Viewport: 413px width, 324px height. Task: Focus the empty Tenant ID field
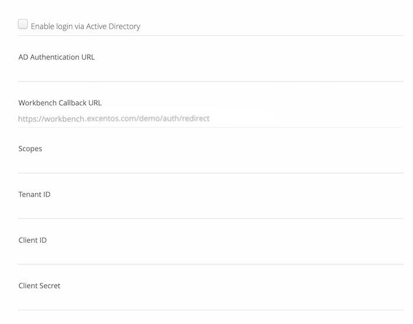point(211,210)
